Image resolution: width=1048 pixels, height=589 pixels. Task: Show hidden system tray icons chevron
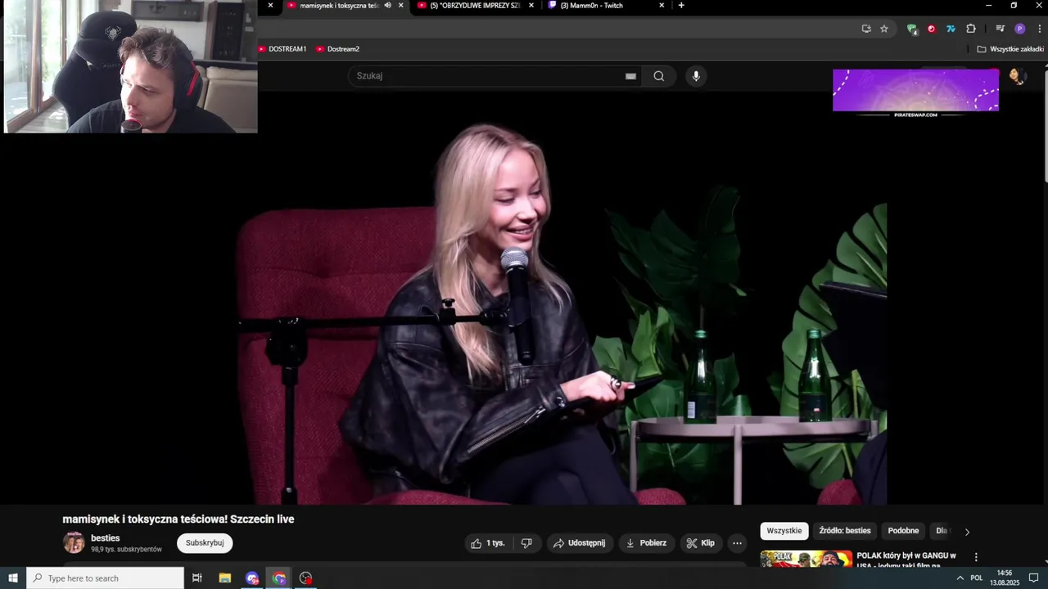click(960, 578)
